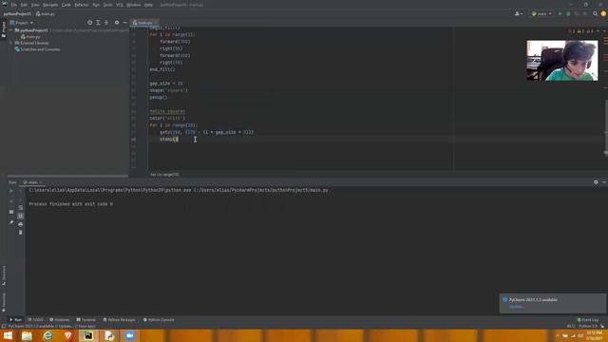Open Project panel settings gear
608x342 pixels.
[x=117, y=23]
